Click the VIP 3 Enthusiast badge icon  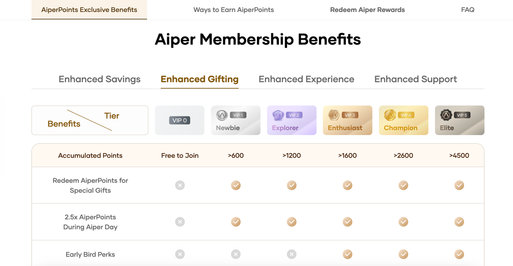(334, 115)
